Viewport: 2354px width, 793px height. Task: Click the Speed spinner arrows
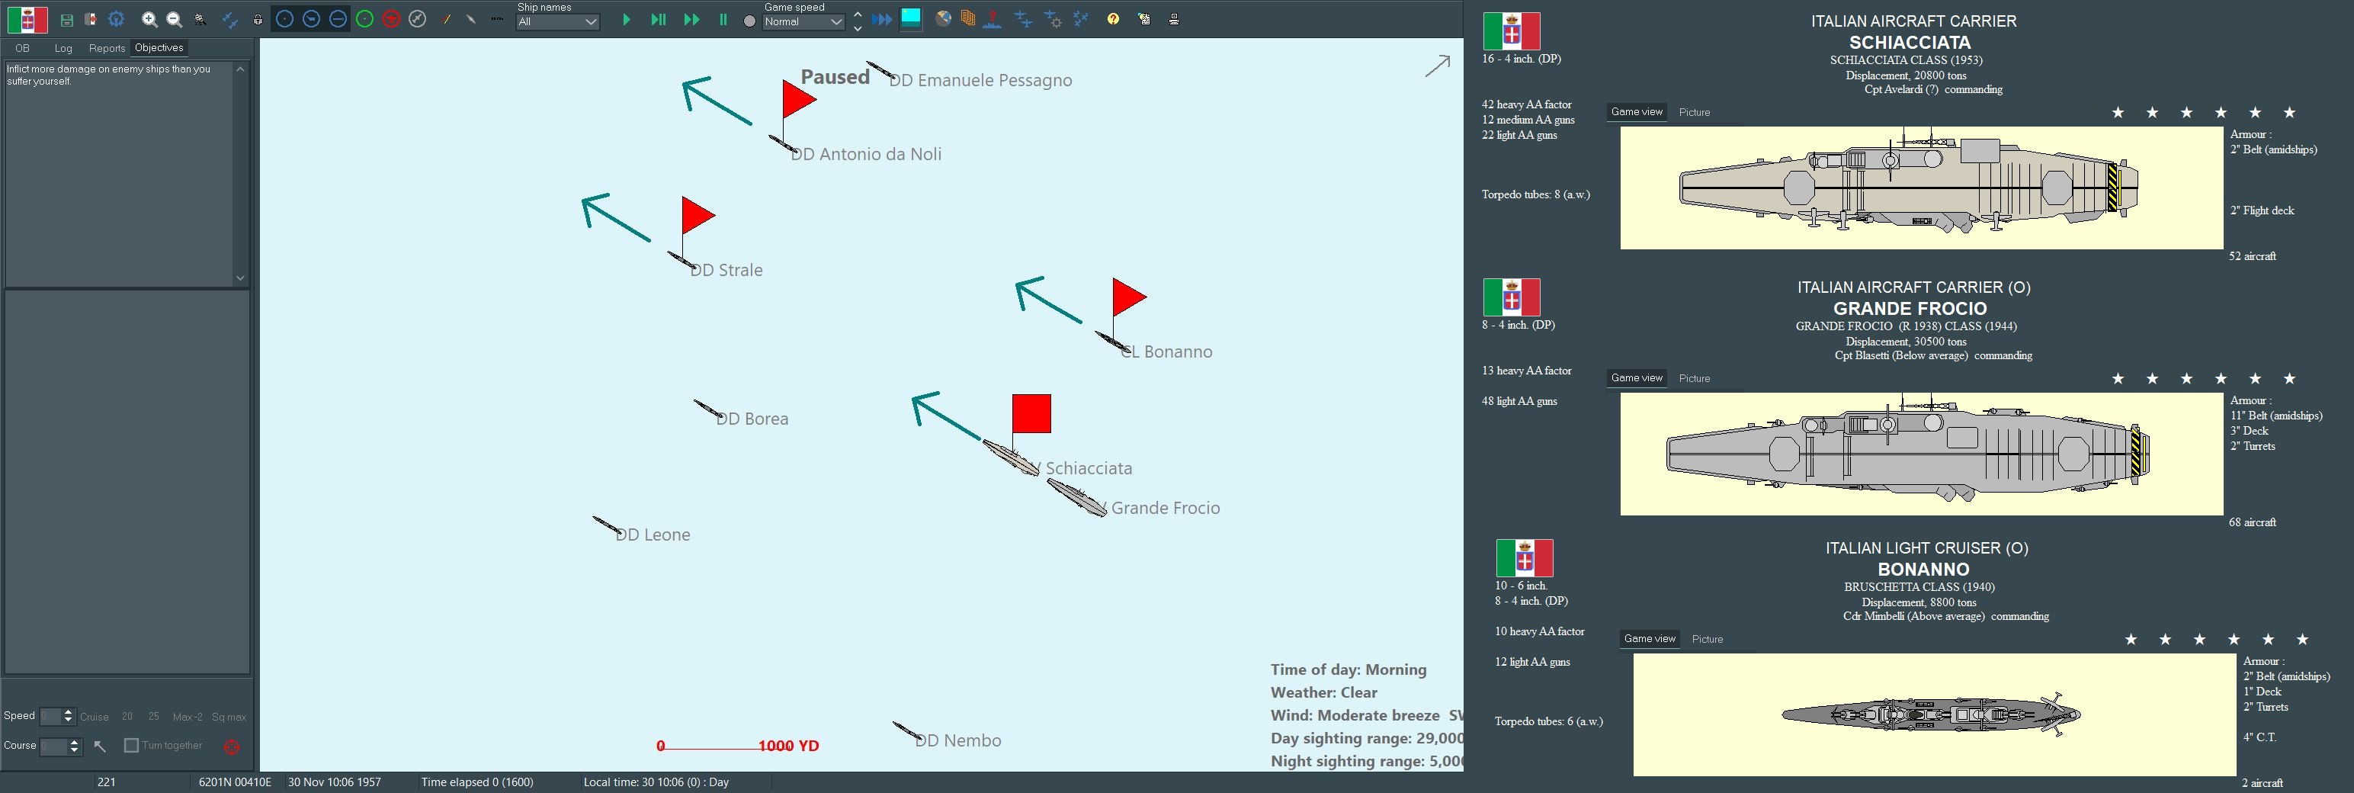click(x=69, y=716)
